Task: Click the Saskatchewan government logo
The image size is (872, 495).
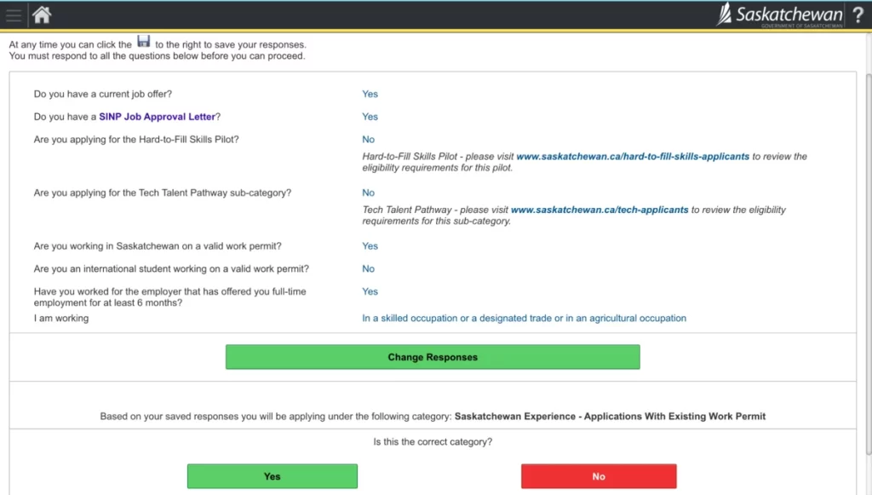Action: coord(779,15)
